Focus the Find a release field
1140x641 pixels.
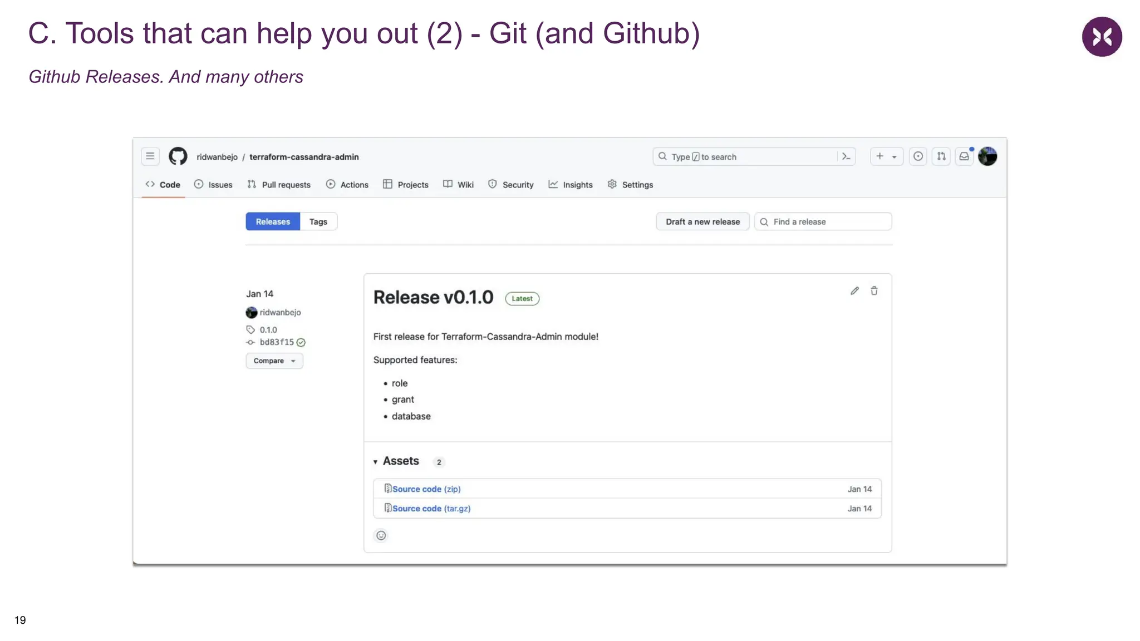pos(823,221)
